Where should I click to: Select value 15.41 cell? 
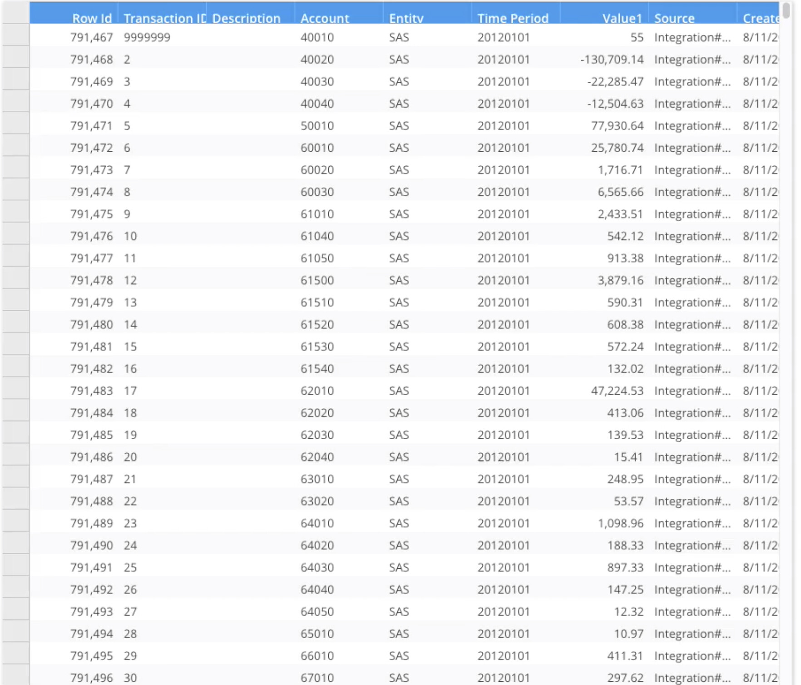click(x=604, y=457)
